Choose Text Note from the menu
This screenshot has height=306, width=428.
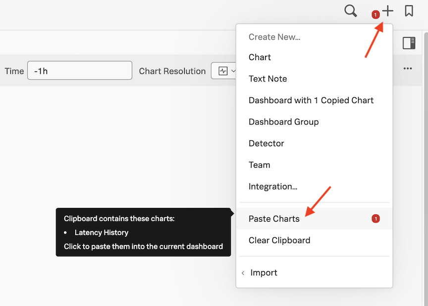click(267, 79)
